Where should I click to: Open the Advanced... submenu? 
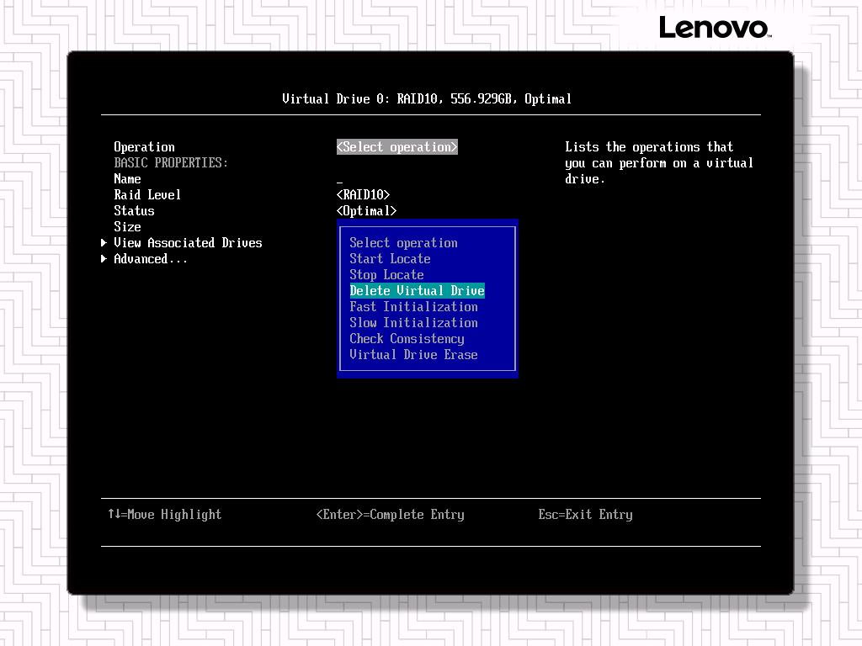(151, 259)
